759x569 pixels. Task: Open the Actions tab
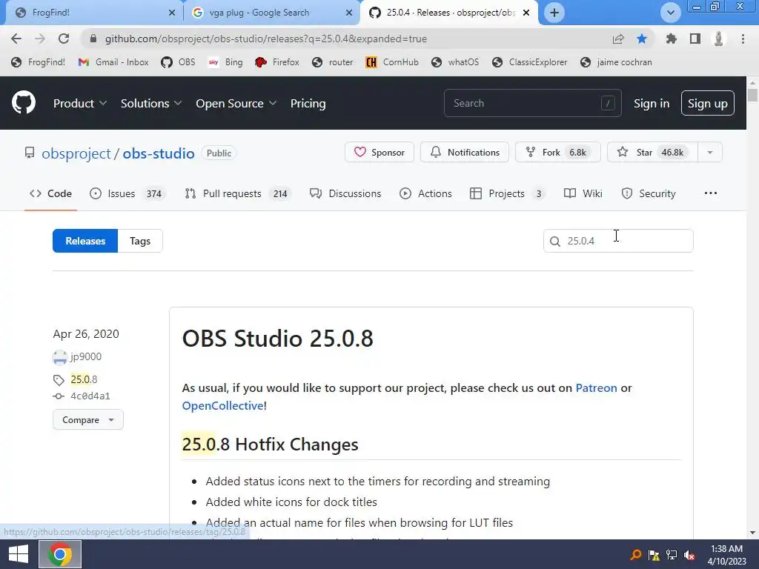pyautogui.click(x=425, y=193)
